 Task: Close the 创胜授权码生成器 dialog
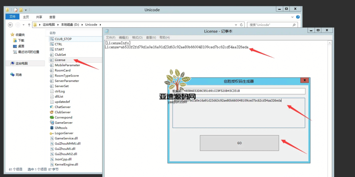coord(304,80)
